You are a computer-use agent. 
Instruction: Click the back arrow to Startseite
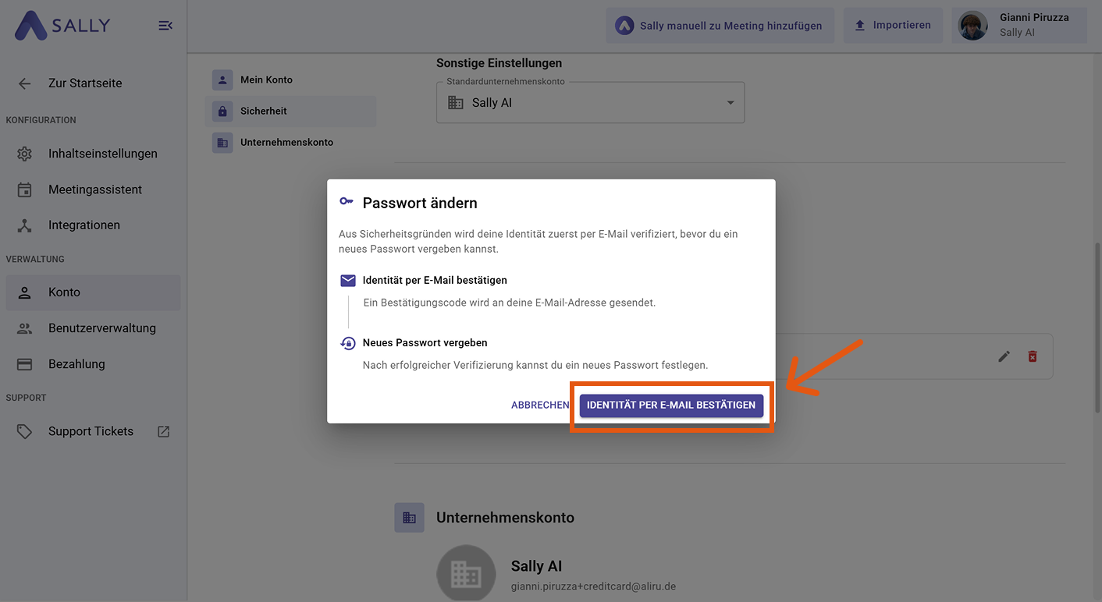click(25, 83)
